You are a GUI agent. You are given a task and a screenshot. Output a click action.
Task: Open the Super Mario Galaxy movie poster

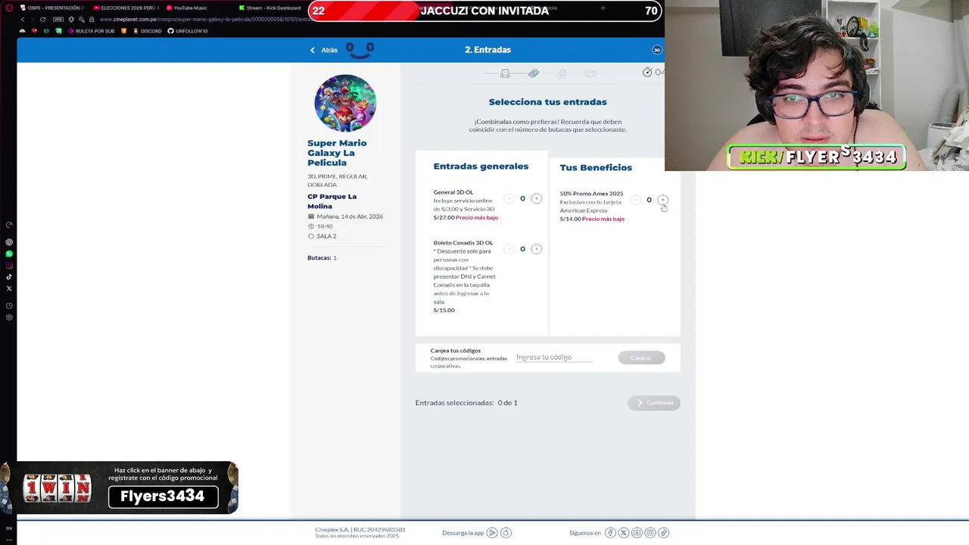tap(345, 104)
